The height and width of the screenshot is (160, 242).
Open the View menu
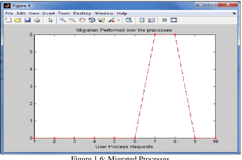pos(34,13)
